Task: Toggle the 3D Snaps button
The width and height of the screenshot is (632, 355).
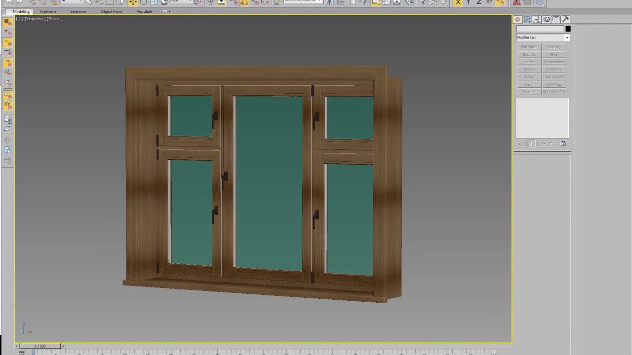Action: [x=234, y=2]
